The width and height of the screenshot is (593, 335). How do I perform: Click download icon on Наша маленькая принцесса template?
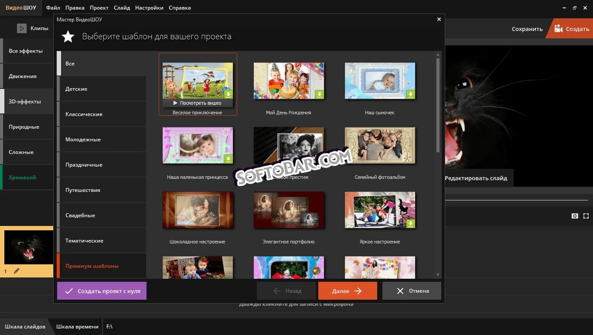coord(228,159)
